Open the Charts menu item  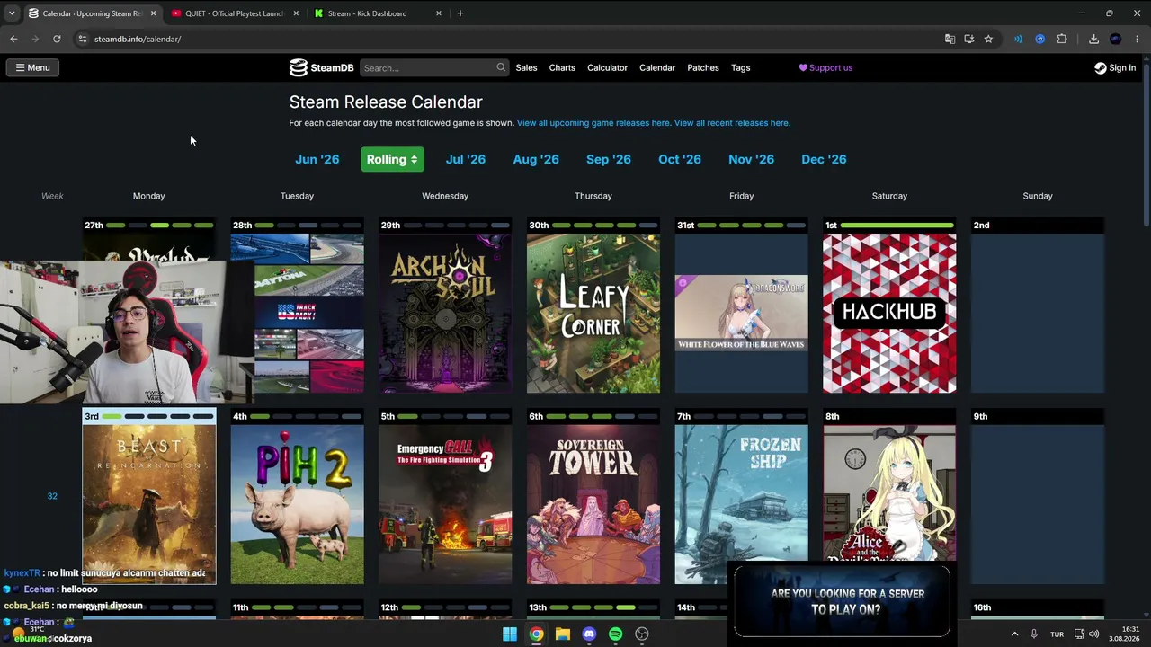coord(562,67)
